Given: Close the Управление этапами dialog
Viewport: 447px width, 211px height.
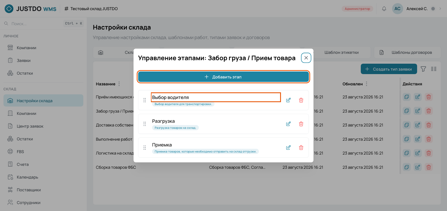Looking at the screenshot, I should [306, 58].
